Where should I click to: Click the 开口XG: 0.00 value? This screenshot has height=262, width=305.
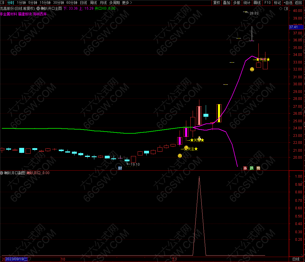pyautogui.click(x=105, y=8)
